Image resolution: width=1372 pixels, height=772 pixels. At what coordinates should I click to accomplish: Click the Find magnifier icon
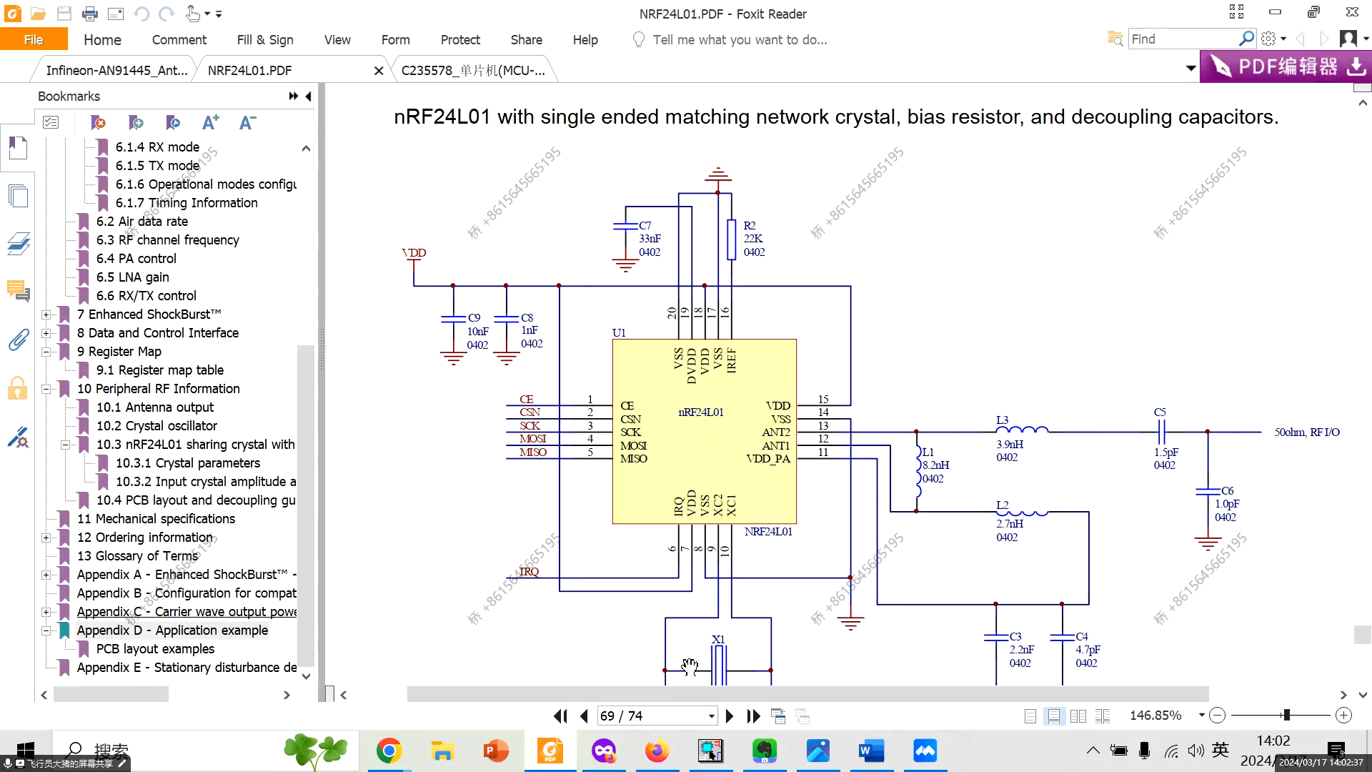1247,39
